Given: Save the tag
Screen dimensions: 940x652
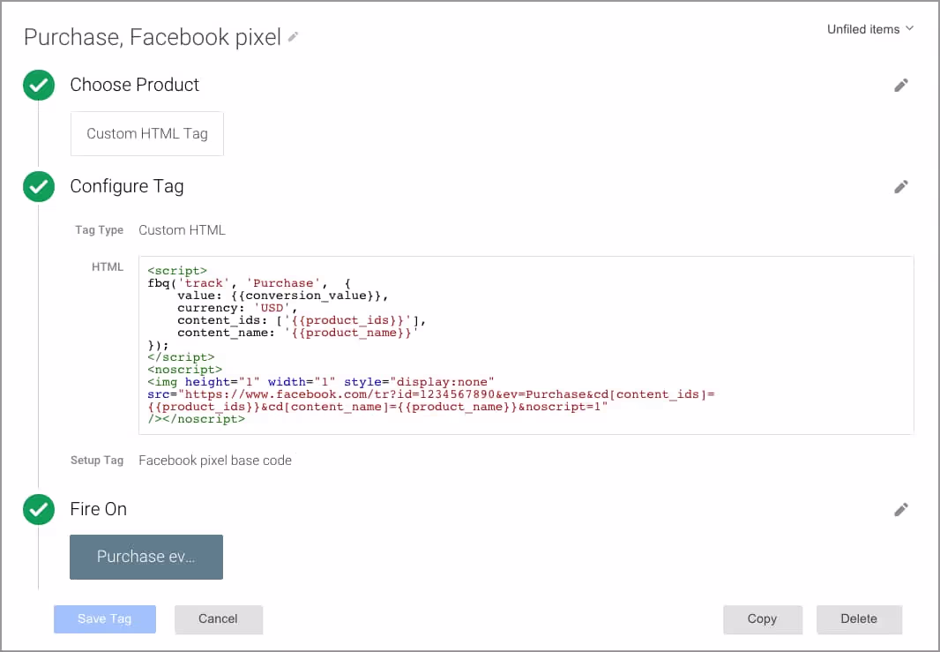Looking at the screenshot, I should [105, 619].
